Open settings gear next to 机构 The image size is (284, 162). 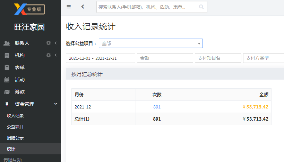pyautogui.click(x=48, y=55)
